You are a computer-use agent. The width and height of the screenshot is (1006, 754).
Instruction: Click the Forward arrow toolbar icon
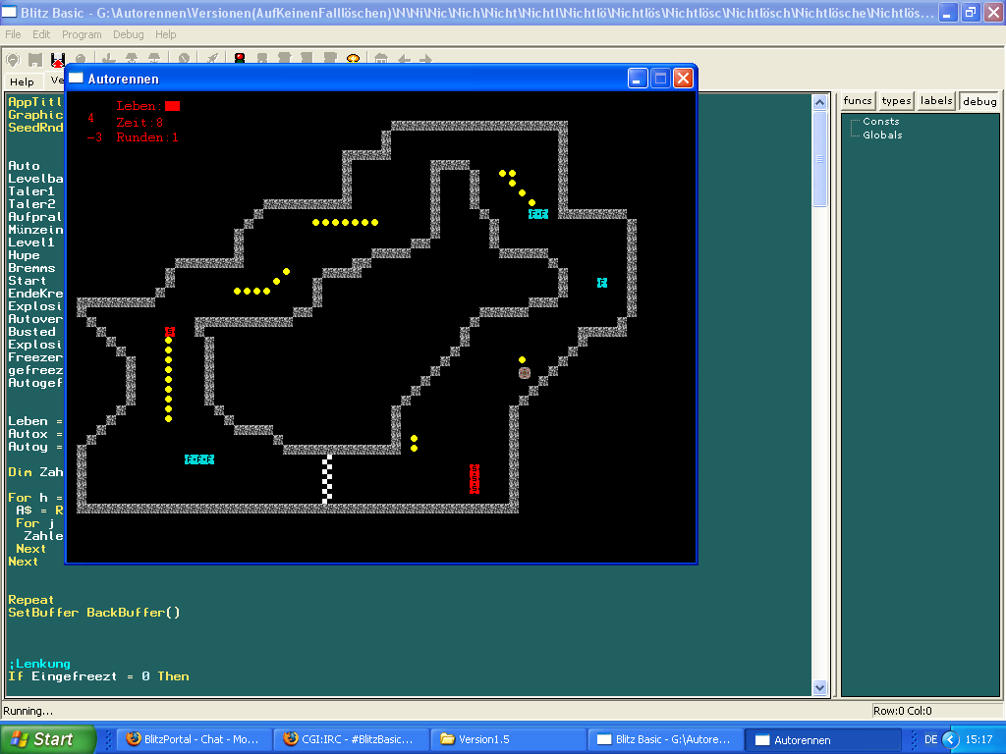(424, 60)
